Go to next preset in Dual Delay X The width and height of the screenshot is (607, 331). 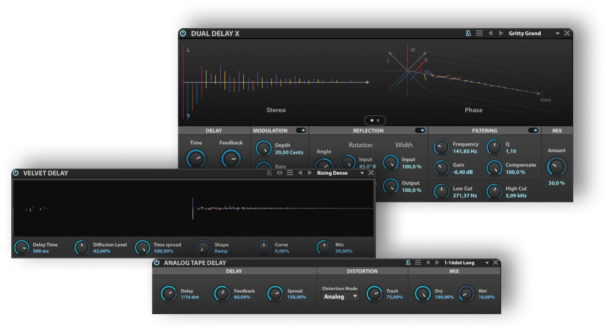(x=501, y=34)
